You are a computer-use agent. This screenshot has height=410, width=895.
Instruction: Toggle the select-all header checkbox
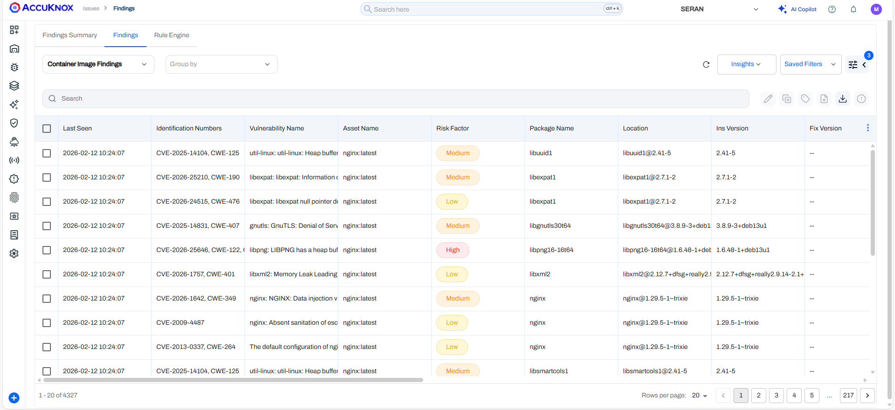pyautogui.click(x=47, y=129)
